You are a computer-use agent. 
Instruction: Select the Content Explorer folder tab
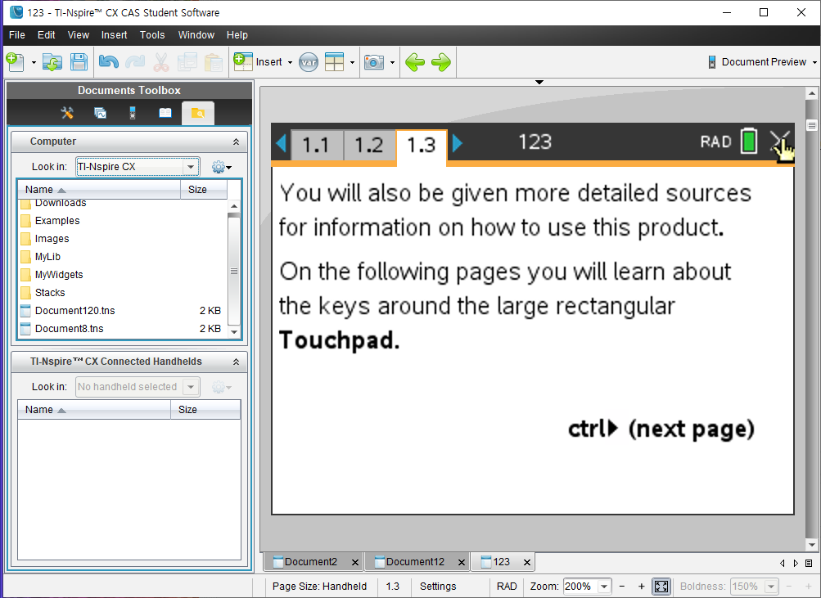[198, 113]
